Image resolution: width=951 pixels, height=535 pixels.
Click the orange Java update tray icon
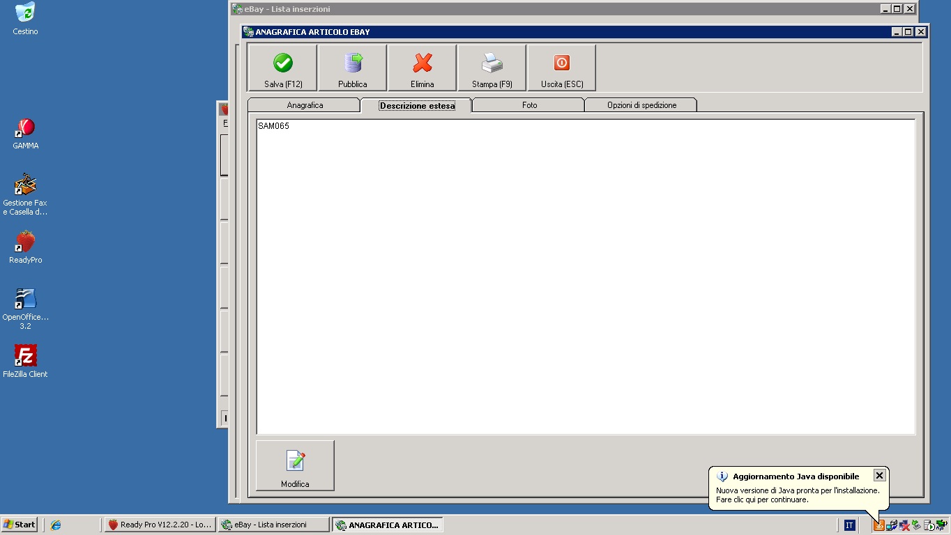879,525
